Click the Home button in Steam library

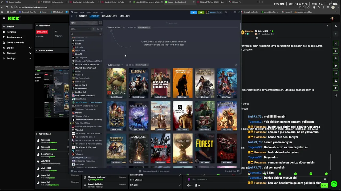[84, 23]
